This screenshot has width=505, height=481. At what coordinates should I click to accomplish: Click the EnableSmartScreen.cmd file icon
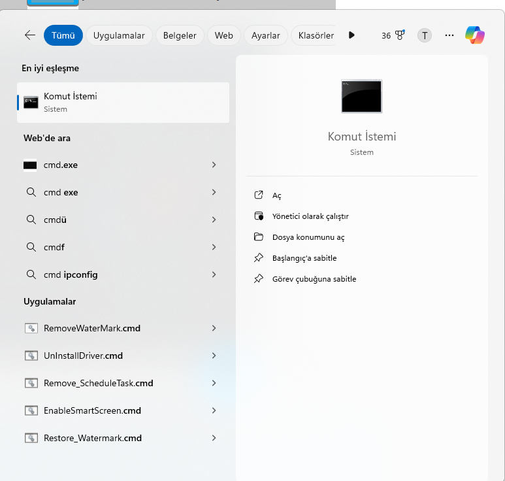pos(31,410)
